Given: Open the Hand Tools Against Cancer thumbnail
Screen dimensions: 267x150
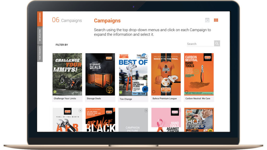Looking at the screenshot, I should tap(166, 120).
